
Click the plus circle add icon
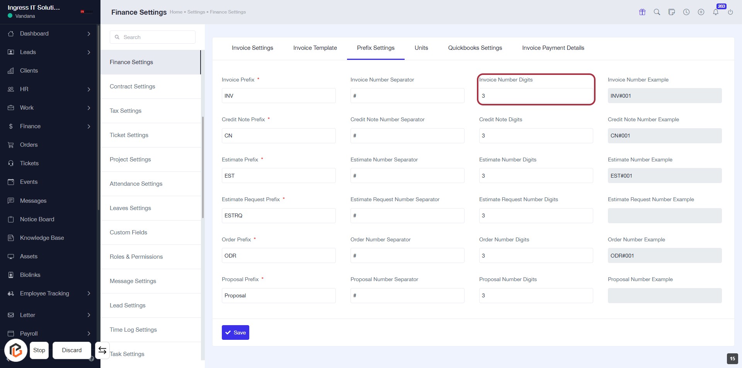tap(701, 12)
